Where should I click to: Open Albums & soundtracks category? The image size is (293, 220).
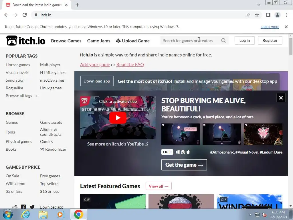tap(51, 132)
